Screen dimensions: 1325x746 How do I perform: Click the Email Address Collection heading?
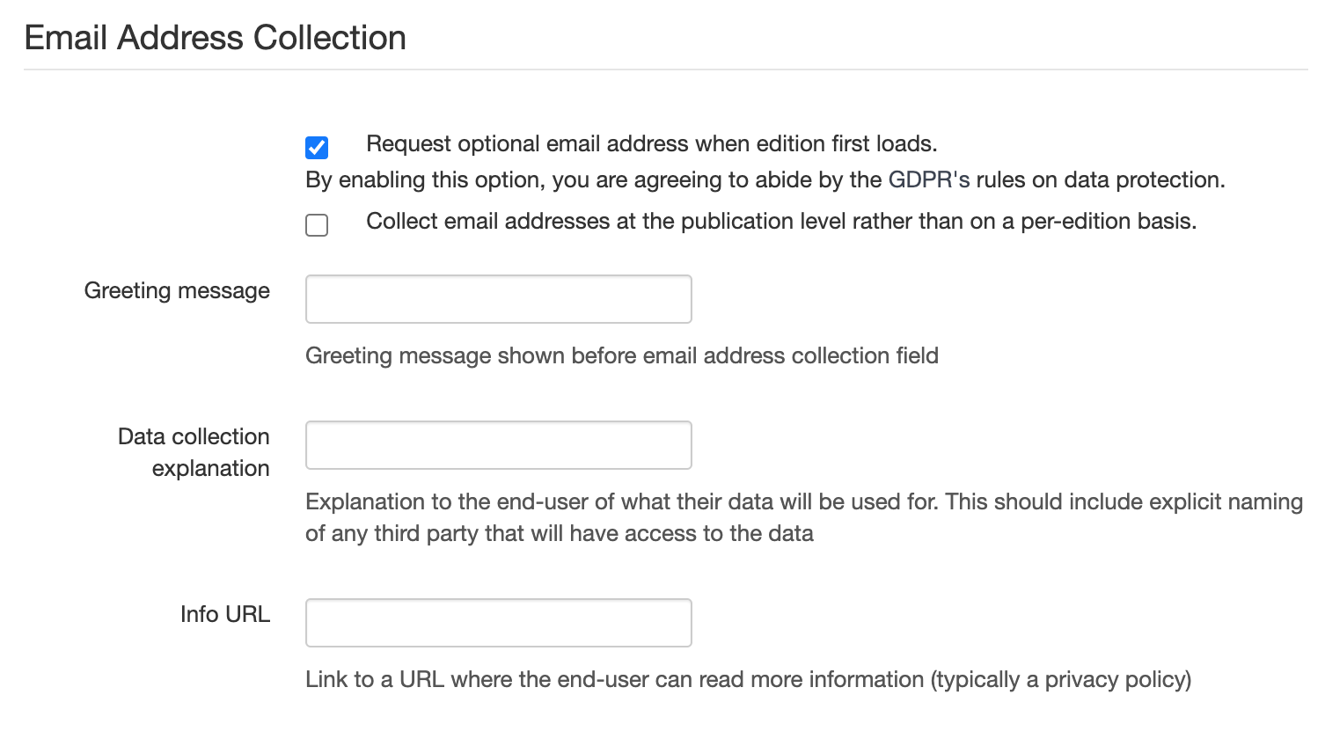click(216, 39)
